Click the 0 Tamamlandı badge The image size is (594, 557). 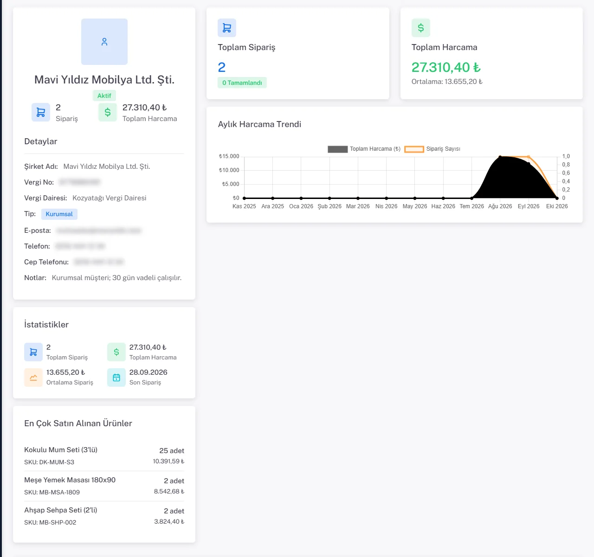pos(242,83)
